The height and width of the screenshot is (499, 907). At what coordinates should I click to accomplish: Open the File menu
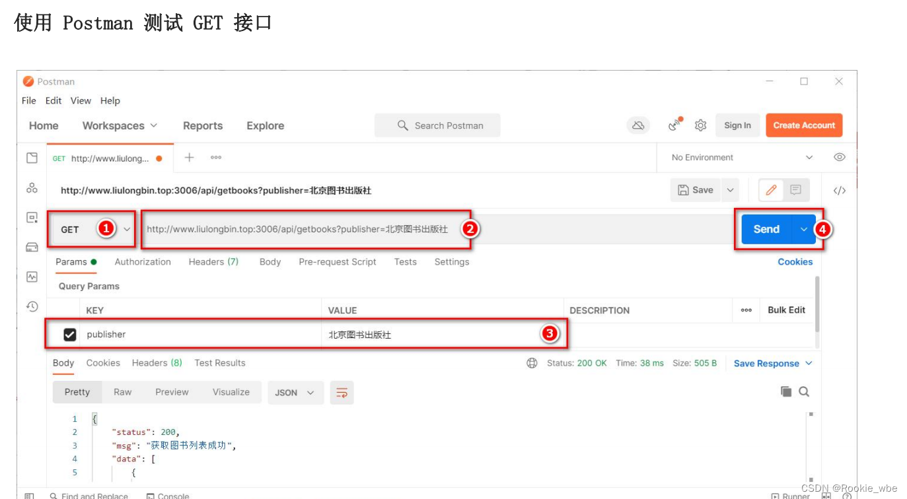click(x=29, y=101)
